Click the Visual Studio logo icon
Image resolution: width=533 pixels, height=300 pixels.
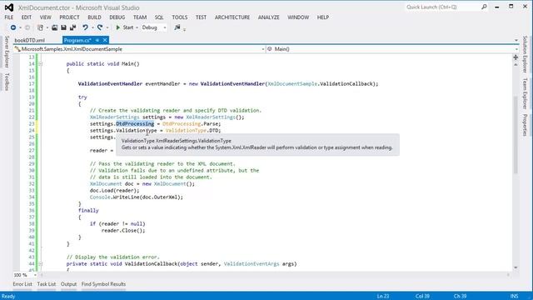click(9, 7)
